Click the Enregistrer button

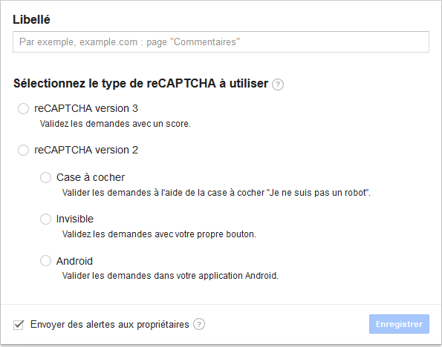[399, 324]
